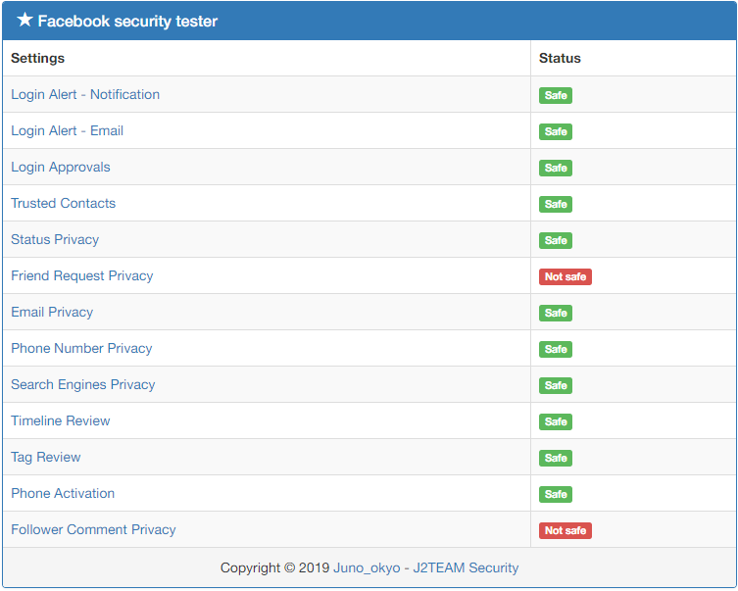
Task: Click Not safe badge for Follower Comment Privacy
Action: 566,530
